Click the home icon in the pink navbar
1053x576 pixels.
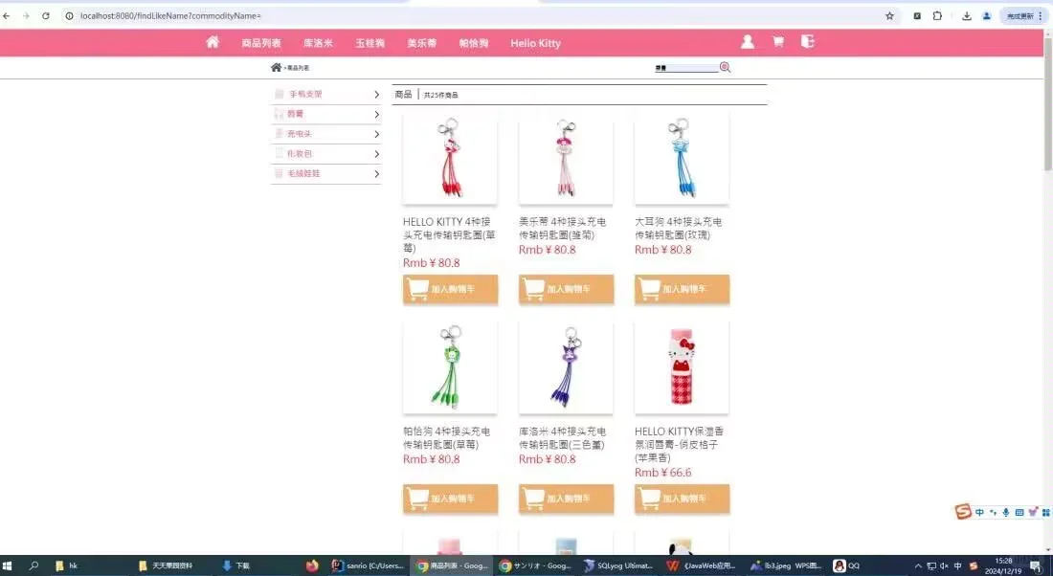pos(212,42)
